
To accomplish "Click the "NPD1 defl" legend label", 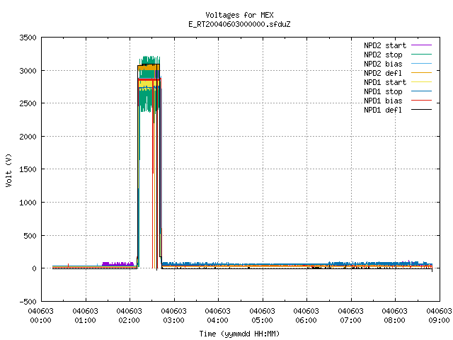I will point(383,110).
